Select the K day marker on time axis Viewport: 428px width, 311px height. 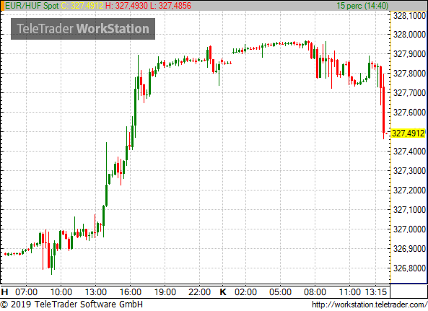click(x=223, y=292)
